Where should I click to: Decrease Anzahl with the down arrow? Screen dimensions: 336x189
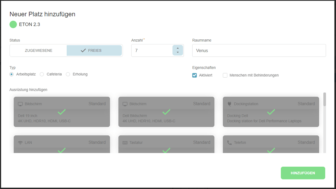point(178,52)
